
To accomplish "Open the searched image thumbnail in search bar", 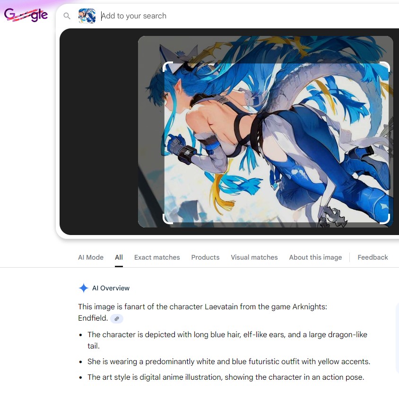I will coord(87,16).
